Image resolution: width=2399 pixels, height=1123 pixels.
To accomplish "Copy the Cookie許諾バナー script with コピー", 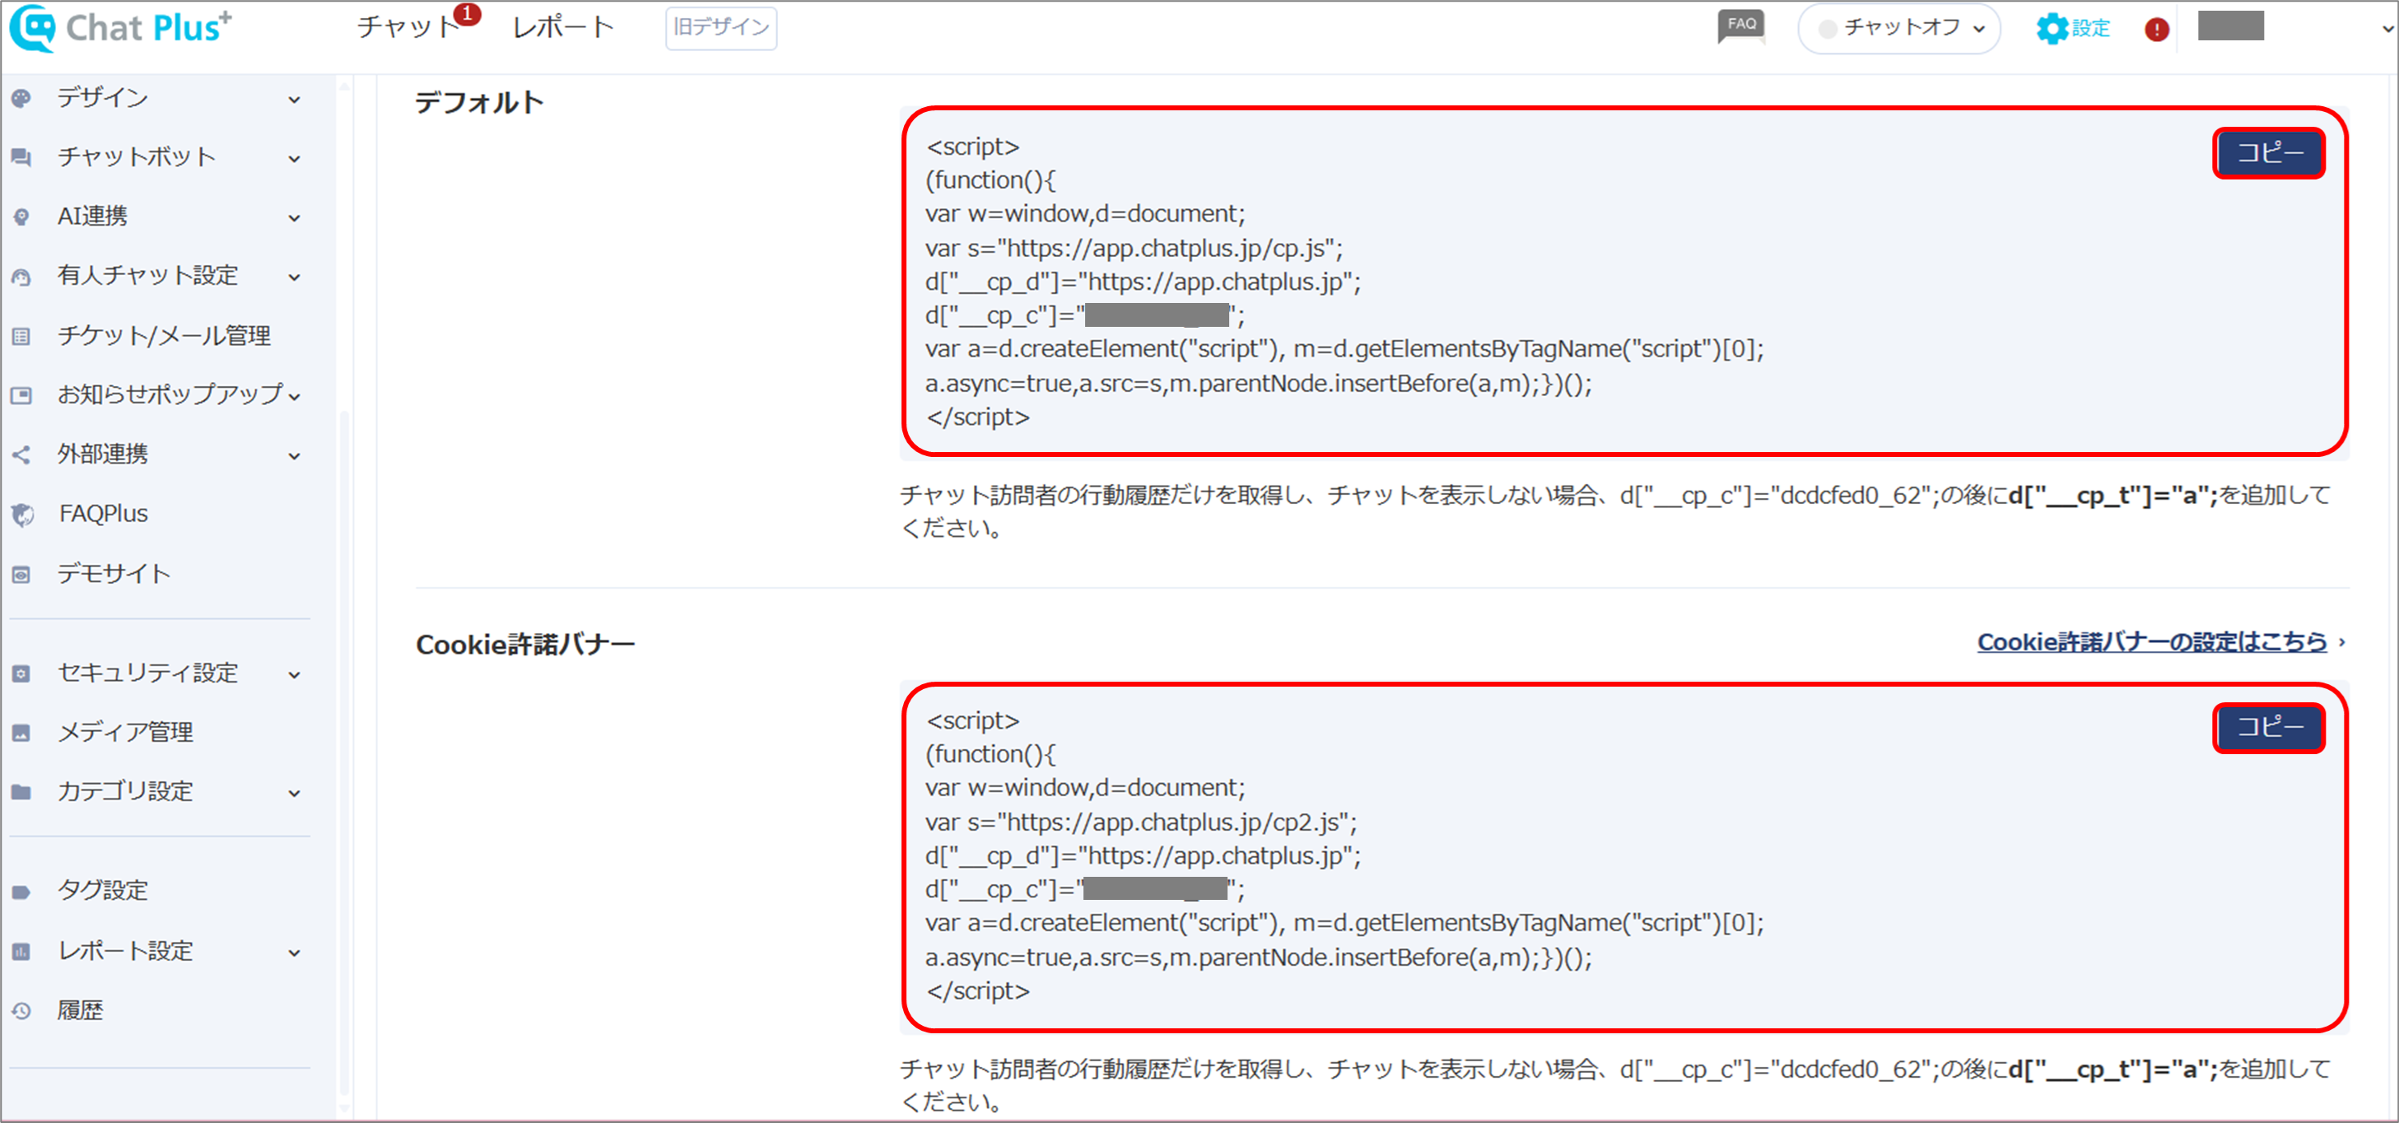I will [2269, 727].
